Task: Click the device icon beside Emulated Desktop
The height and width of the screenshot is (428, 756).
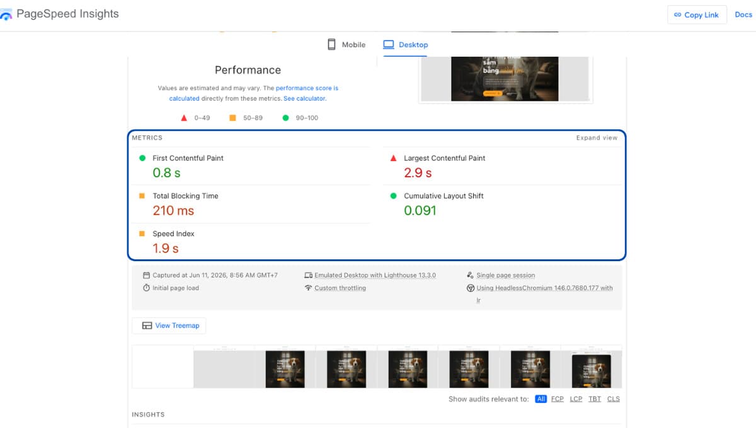Action: coord(308,275)
